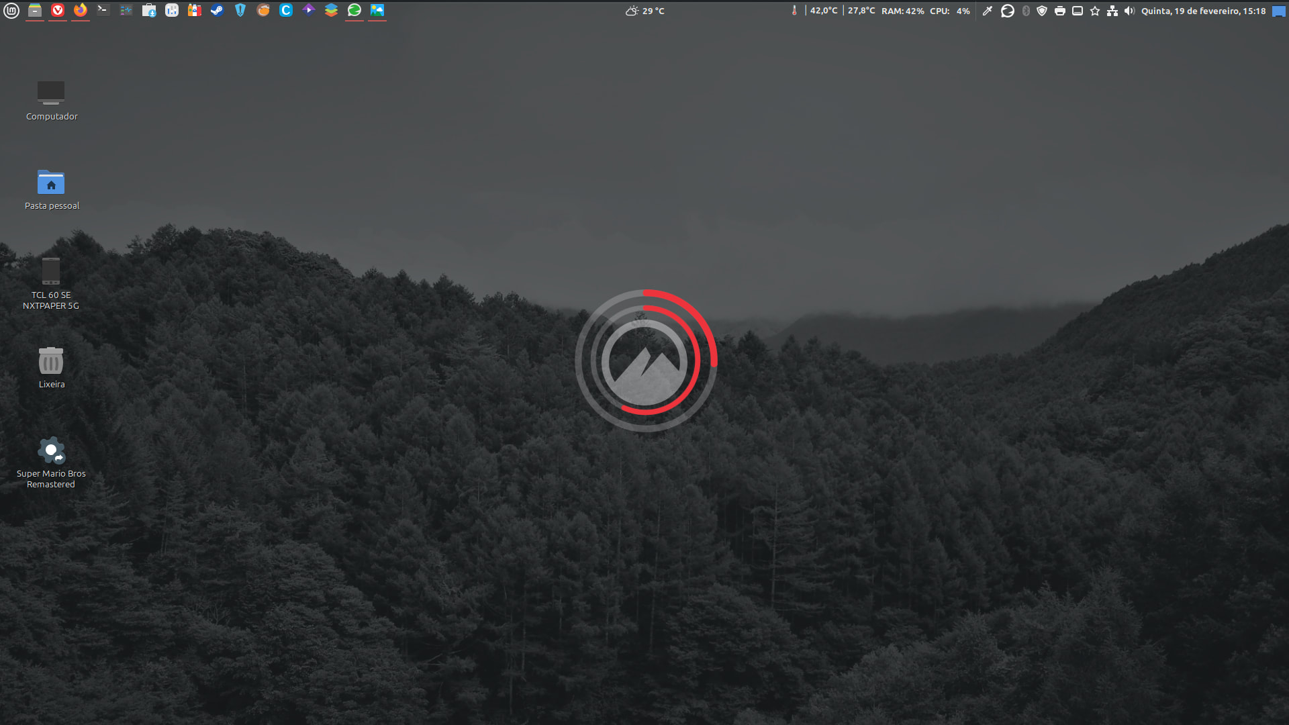Click the image viewer panel icon

point(377,10)
